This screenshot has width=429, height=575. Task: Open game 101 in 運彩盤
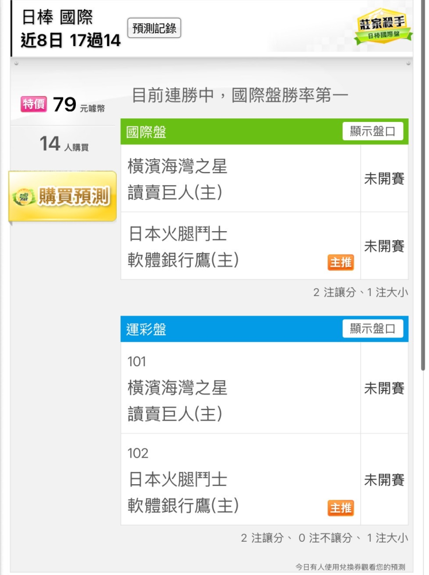(240, 388)
